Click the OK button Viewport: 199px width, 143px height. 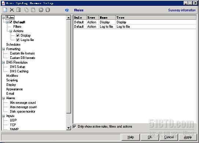tap(150, 137)
